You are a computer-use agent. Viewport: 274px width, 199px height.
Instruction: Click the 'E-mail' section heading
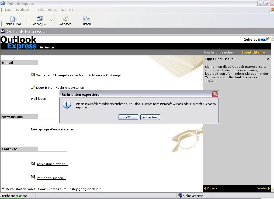tap(7, 63)
